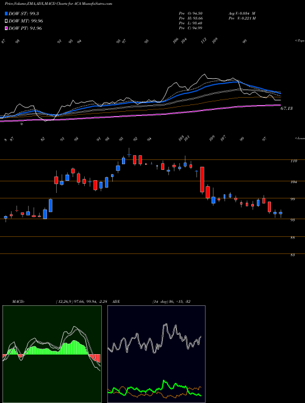This screenshot has height=403, width=305.
Task: Click the 'MACD:' panel heading
Action: (18, 302)
